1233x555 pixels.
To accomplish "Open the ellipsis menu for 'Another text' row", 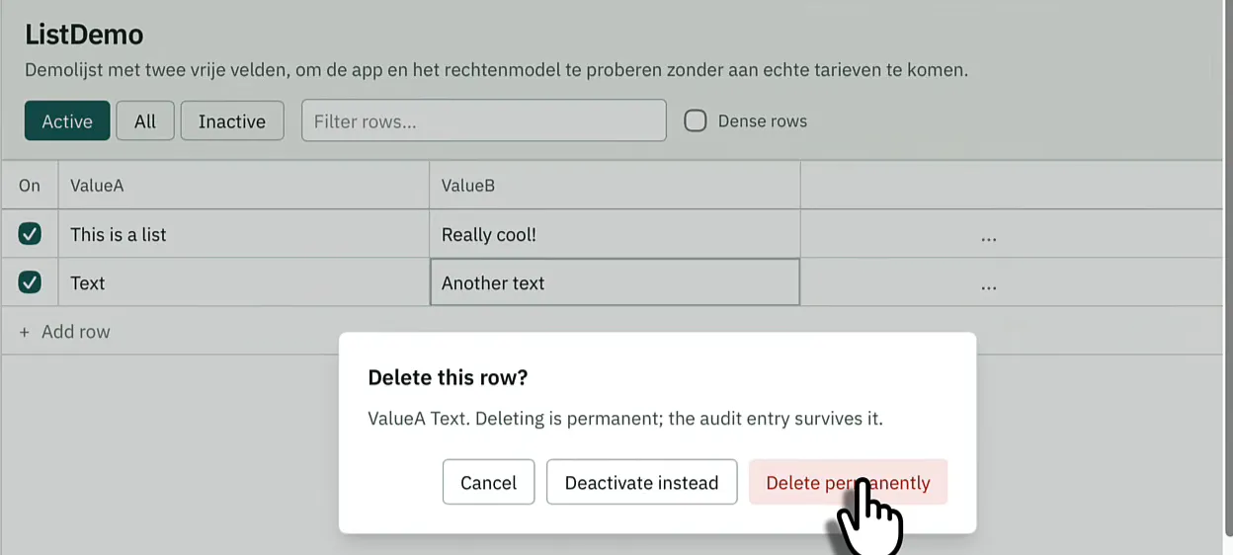I will point(988,284).
